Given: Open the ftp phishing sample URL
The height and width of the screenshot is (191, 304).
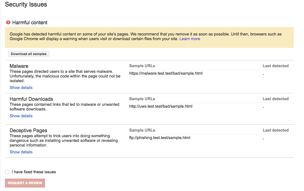Looking at the screenshot, I should 159,137.
